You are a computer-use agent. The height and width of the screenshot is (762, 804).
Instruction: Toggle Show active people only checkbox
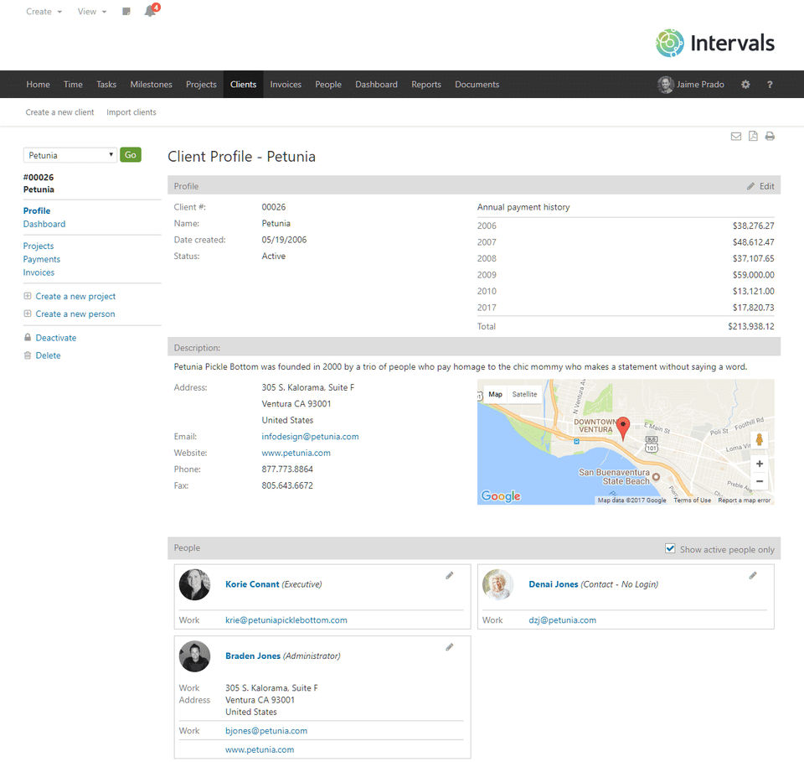[670, 549]
